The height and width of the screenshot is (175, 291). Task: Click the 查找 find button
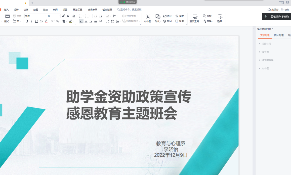click(207, 16)
